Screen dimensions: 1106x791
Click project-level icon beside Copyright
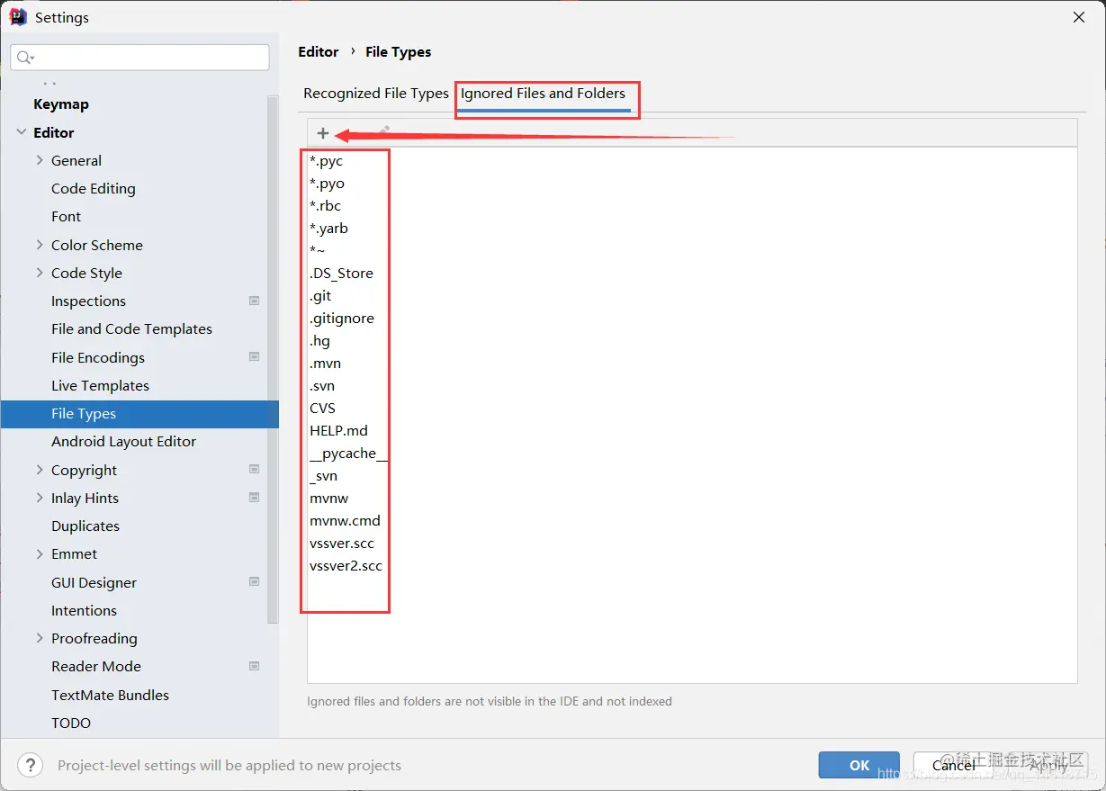point(255,470)
